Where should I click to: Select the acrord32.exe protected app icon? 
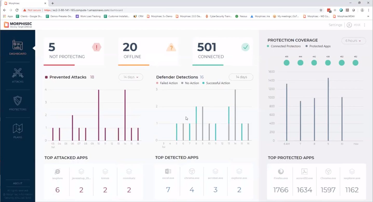click(x=304, y=171)
